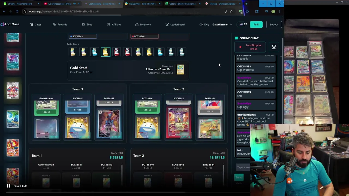
Task: Click the Send chat button
Action: click(x=239, y=177)
